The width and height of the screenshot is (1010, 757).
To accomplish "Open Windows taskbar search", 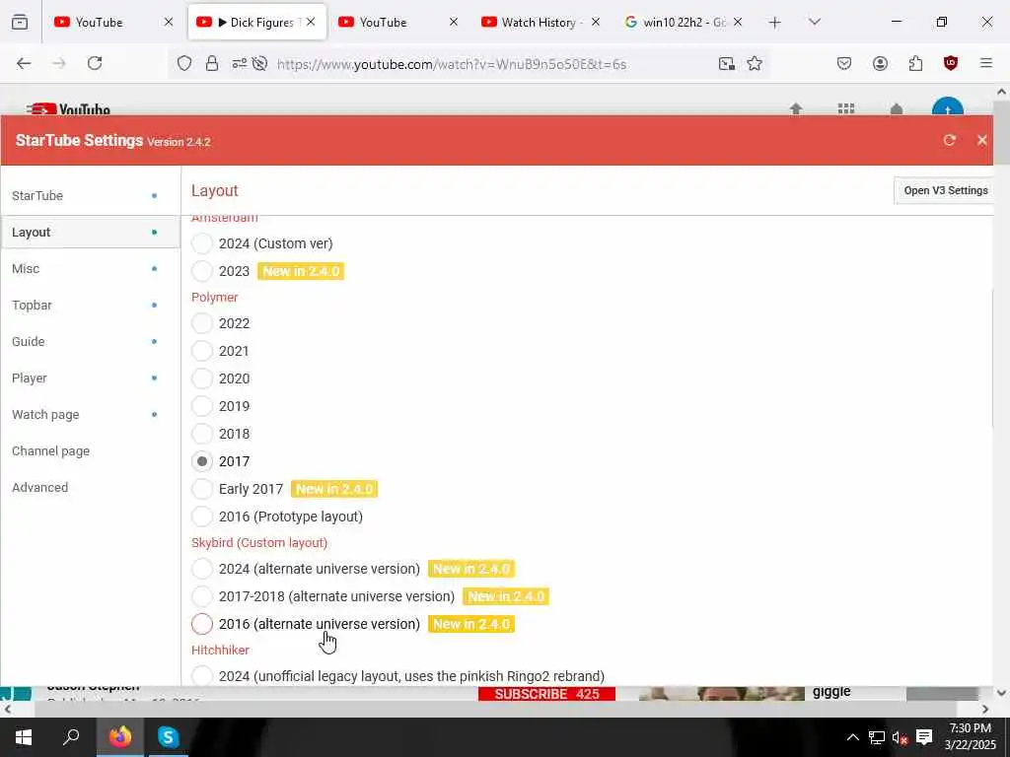I will pyautogui.click(x=71, y=736).
